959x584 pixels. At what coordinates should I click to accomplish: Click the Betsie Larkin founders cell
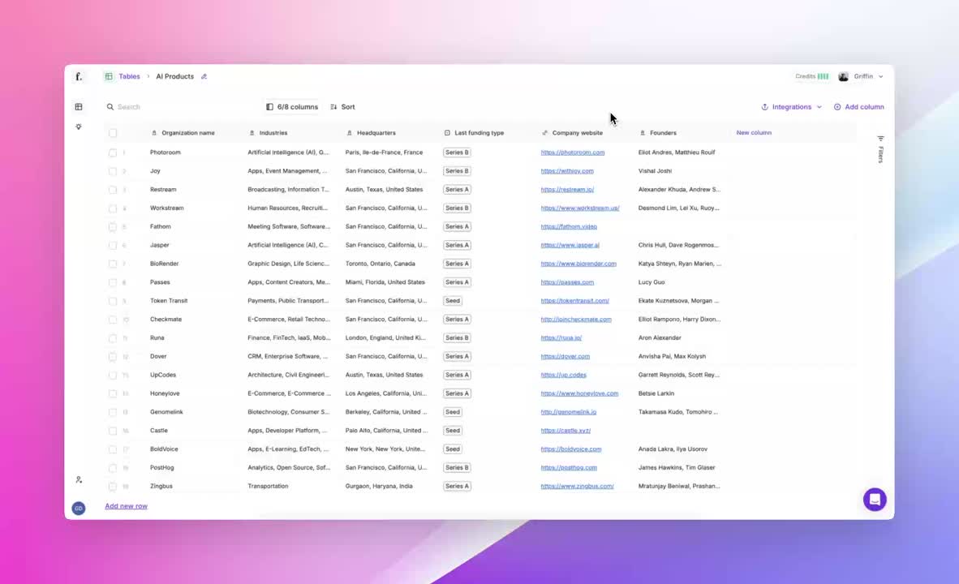[656, 394]
